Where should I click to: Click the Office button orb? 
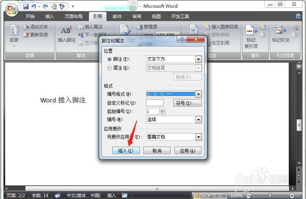pos(12,10)
